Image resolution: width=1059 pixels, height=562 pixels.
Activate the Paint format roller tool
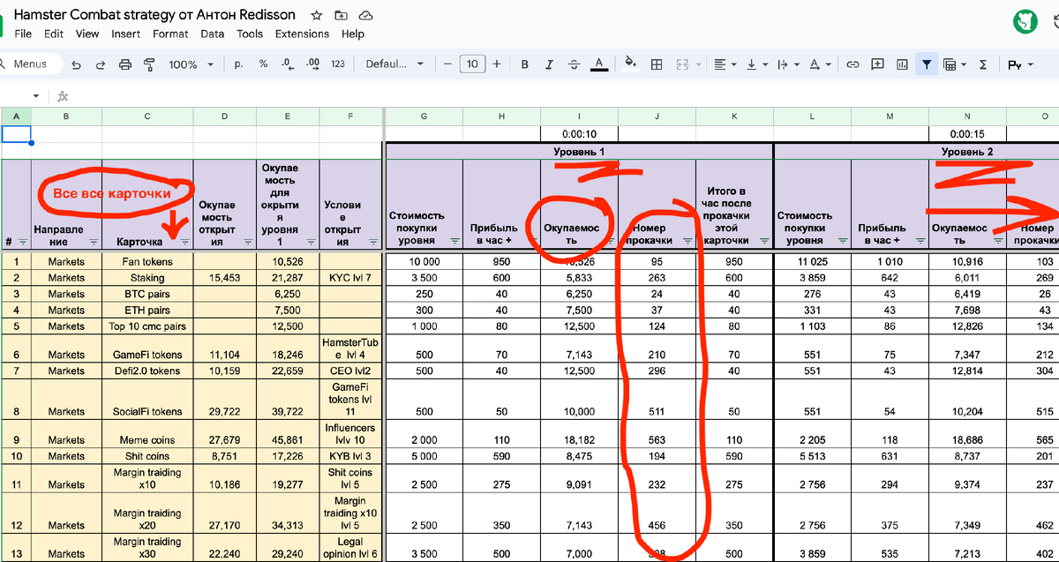click(148, 64)
